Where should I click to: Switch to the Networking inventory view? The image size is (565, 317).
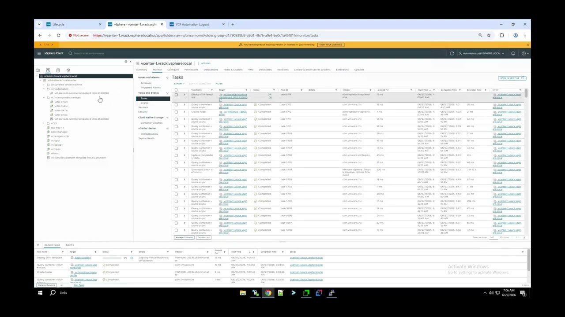(x=68, y=70)
